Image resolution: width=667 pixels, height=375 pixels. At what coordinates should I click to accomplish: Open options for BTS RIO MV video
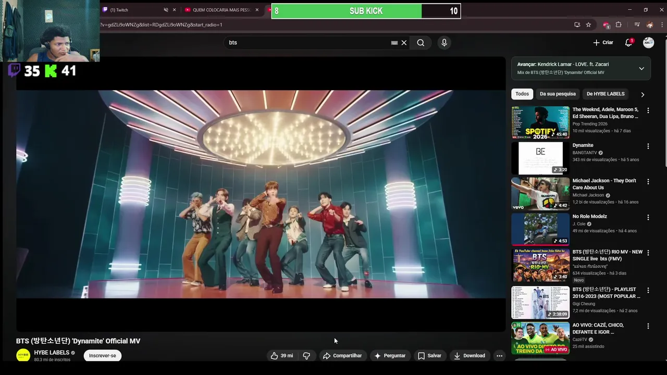648,253
